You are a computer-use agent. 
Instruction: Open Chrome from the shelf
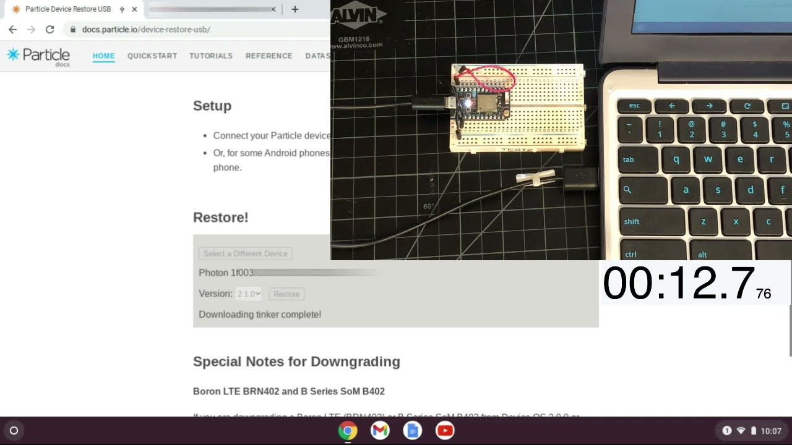(x=348, y=431)
